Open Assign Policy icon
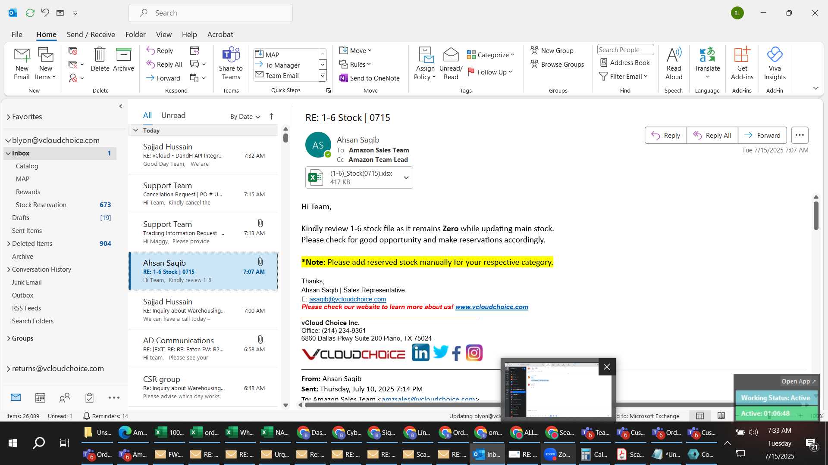The image size is (828, 465). coord(425,55)
